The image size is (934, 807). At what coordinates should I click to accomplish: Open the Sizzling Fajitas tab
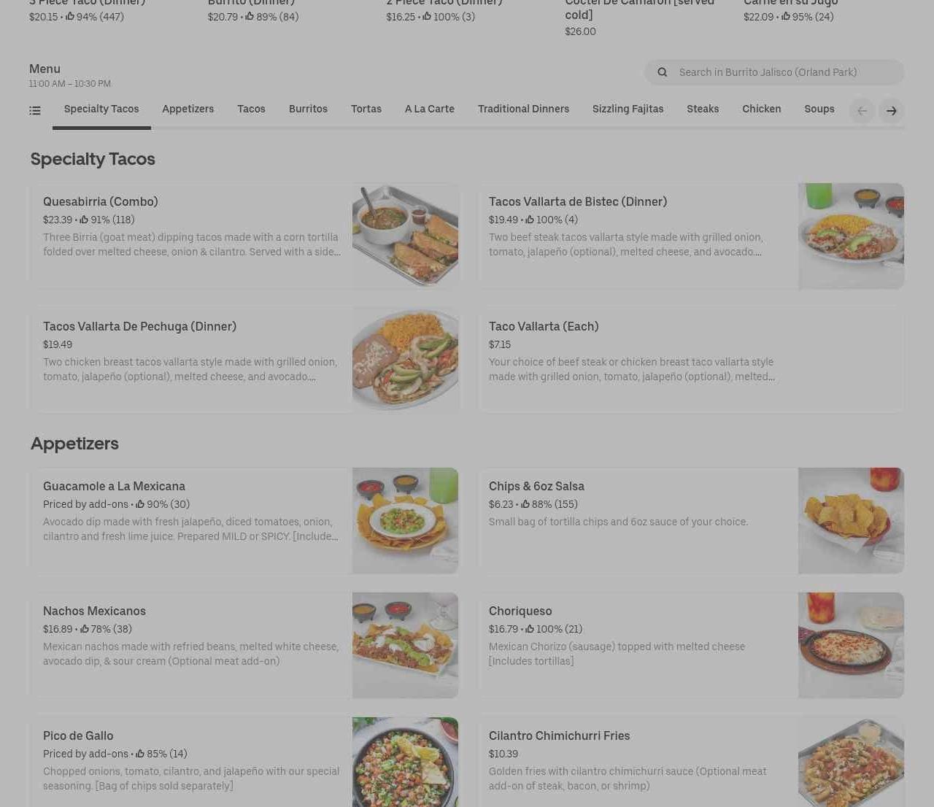628,109
